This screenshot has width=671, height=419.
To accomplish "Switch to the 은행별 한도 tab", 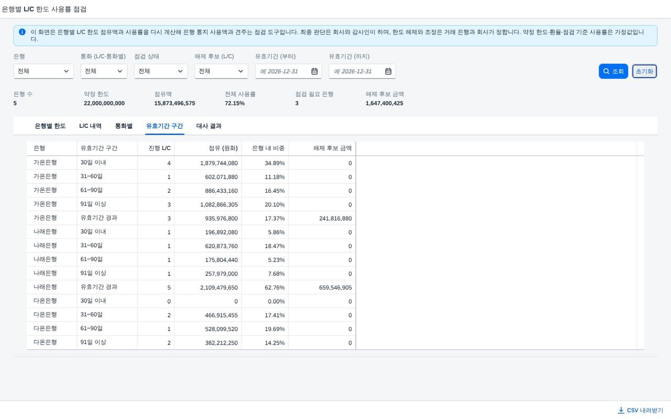I will click(50, 126).
